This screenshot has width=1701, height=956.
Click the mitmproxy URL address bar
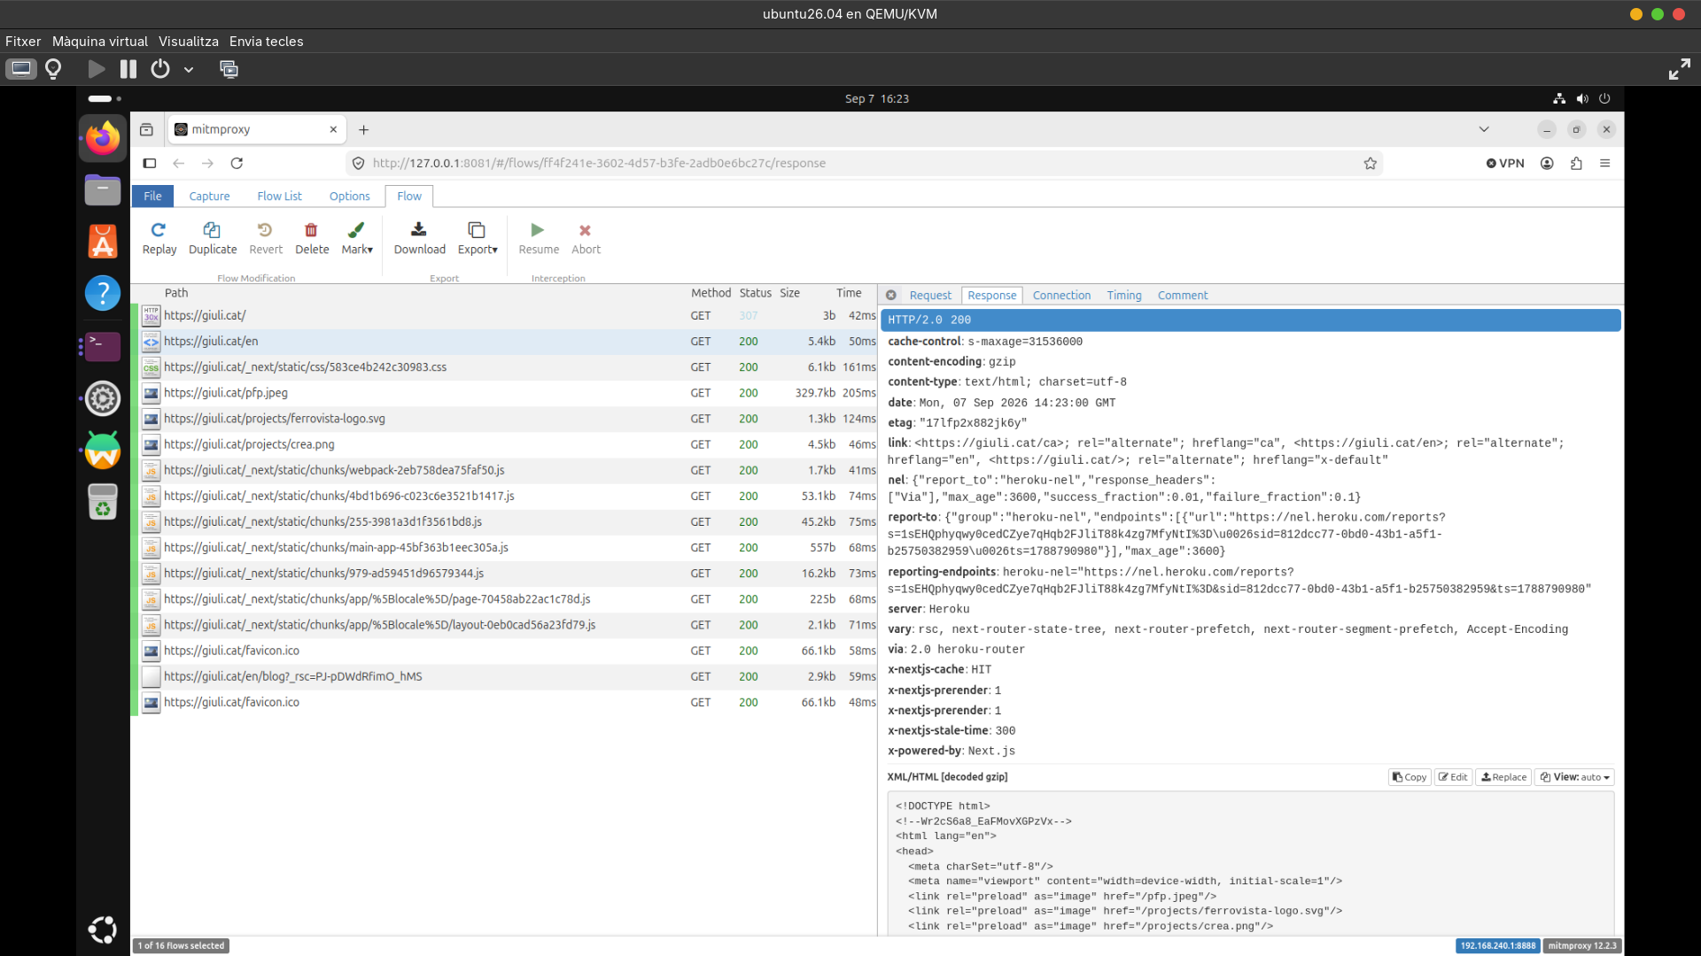pos(864,163)
